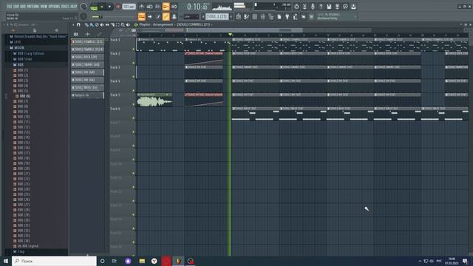Image resolution: width=473 pixels, height=266 pixels.
Task: Open the FILE menu
Action: (x=10, y=7)
